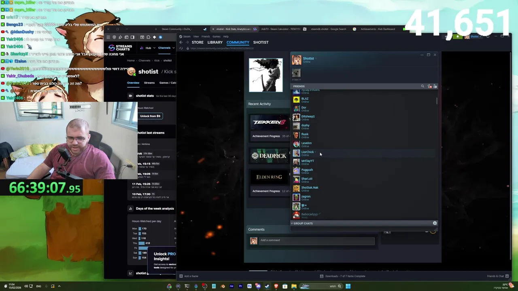The width and height of the screenshot is (518, 291).
Task: Open the Friends menu in Steam
Action: coord(206,36)
